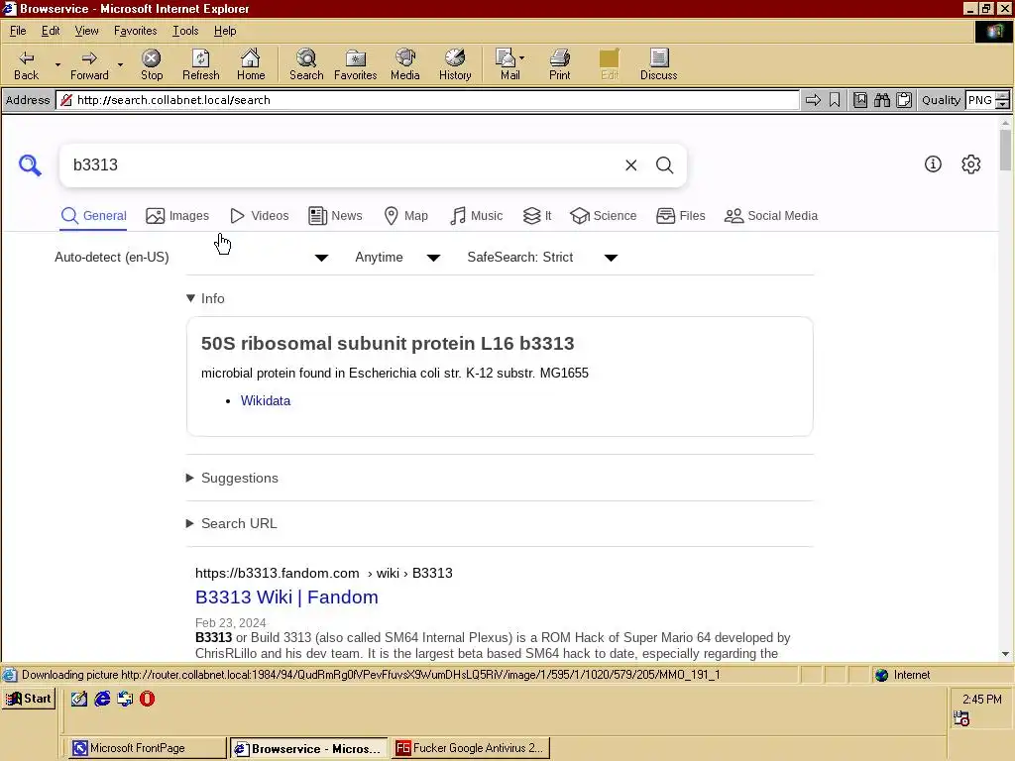Open the info about page icon

933,164
